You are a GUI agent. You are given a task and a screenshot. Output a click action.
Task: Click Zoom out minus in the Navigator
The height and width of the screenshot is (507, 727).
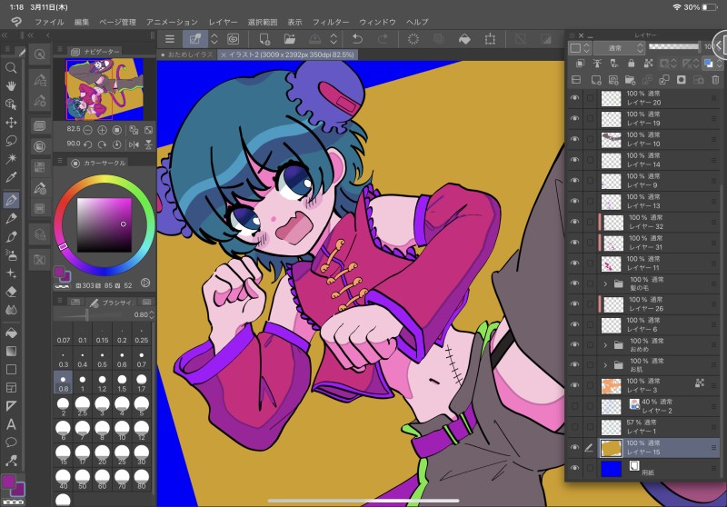click(x=87, y=130)
